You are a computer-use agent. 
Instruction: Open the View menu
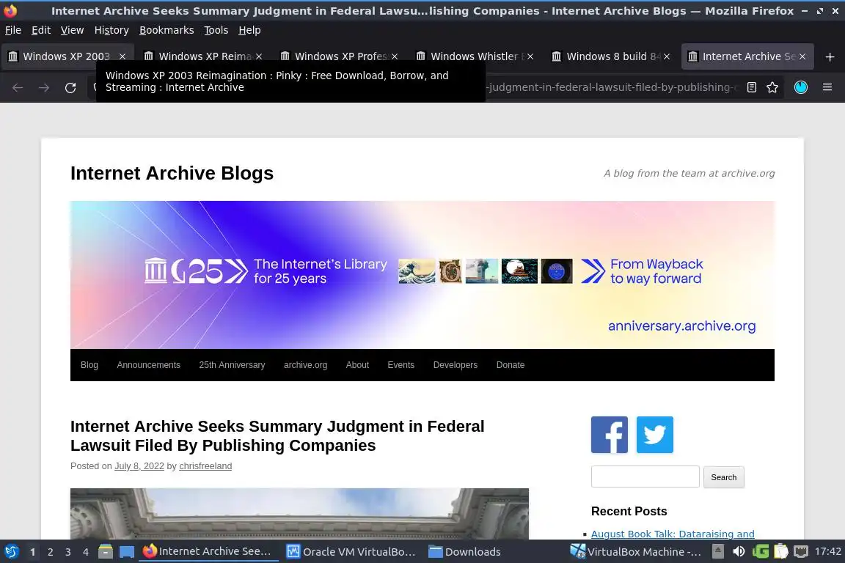point(72,30)
